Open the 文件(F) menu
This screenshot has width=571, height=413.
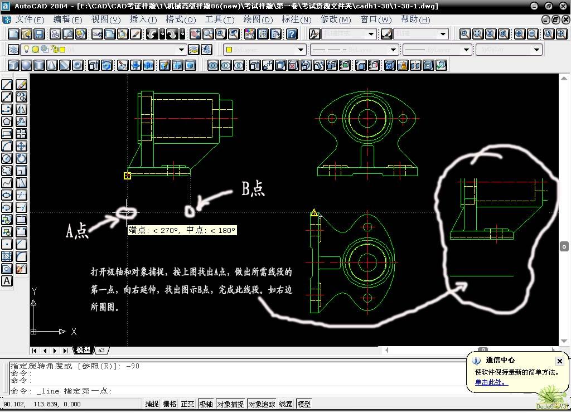(30, 20)
